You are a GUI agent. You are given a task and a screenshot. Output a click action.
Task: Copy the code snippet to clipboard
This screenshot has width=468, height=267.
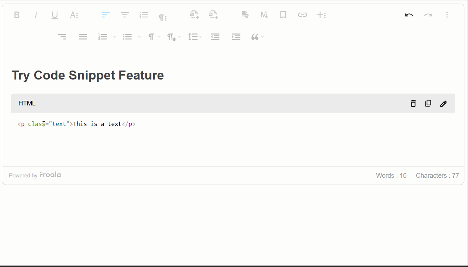[428, 103]
